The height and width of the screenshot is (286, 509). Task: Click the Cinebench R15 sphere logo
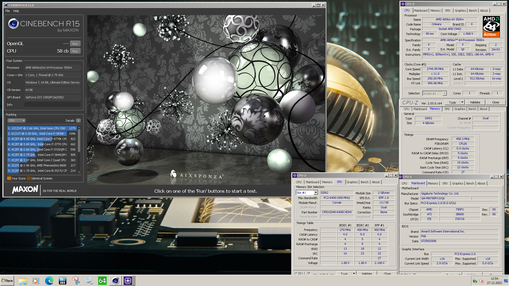coord(13,24)
